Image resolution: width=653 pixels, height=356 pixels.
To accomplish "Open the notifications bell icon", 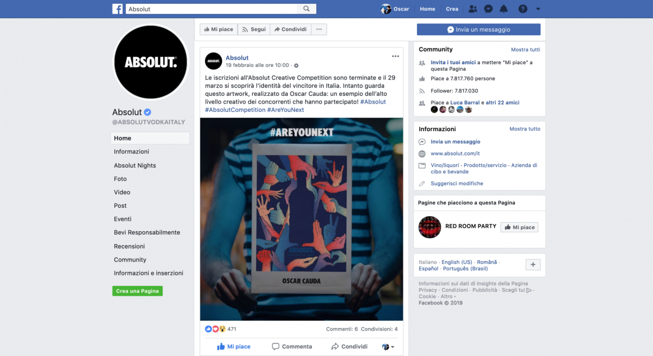I will click(x=504, y=9).
